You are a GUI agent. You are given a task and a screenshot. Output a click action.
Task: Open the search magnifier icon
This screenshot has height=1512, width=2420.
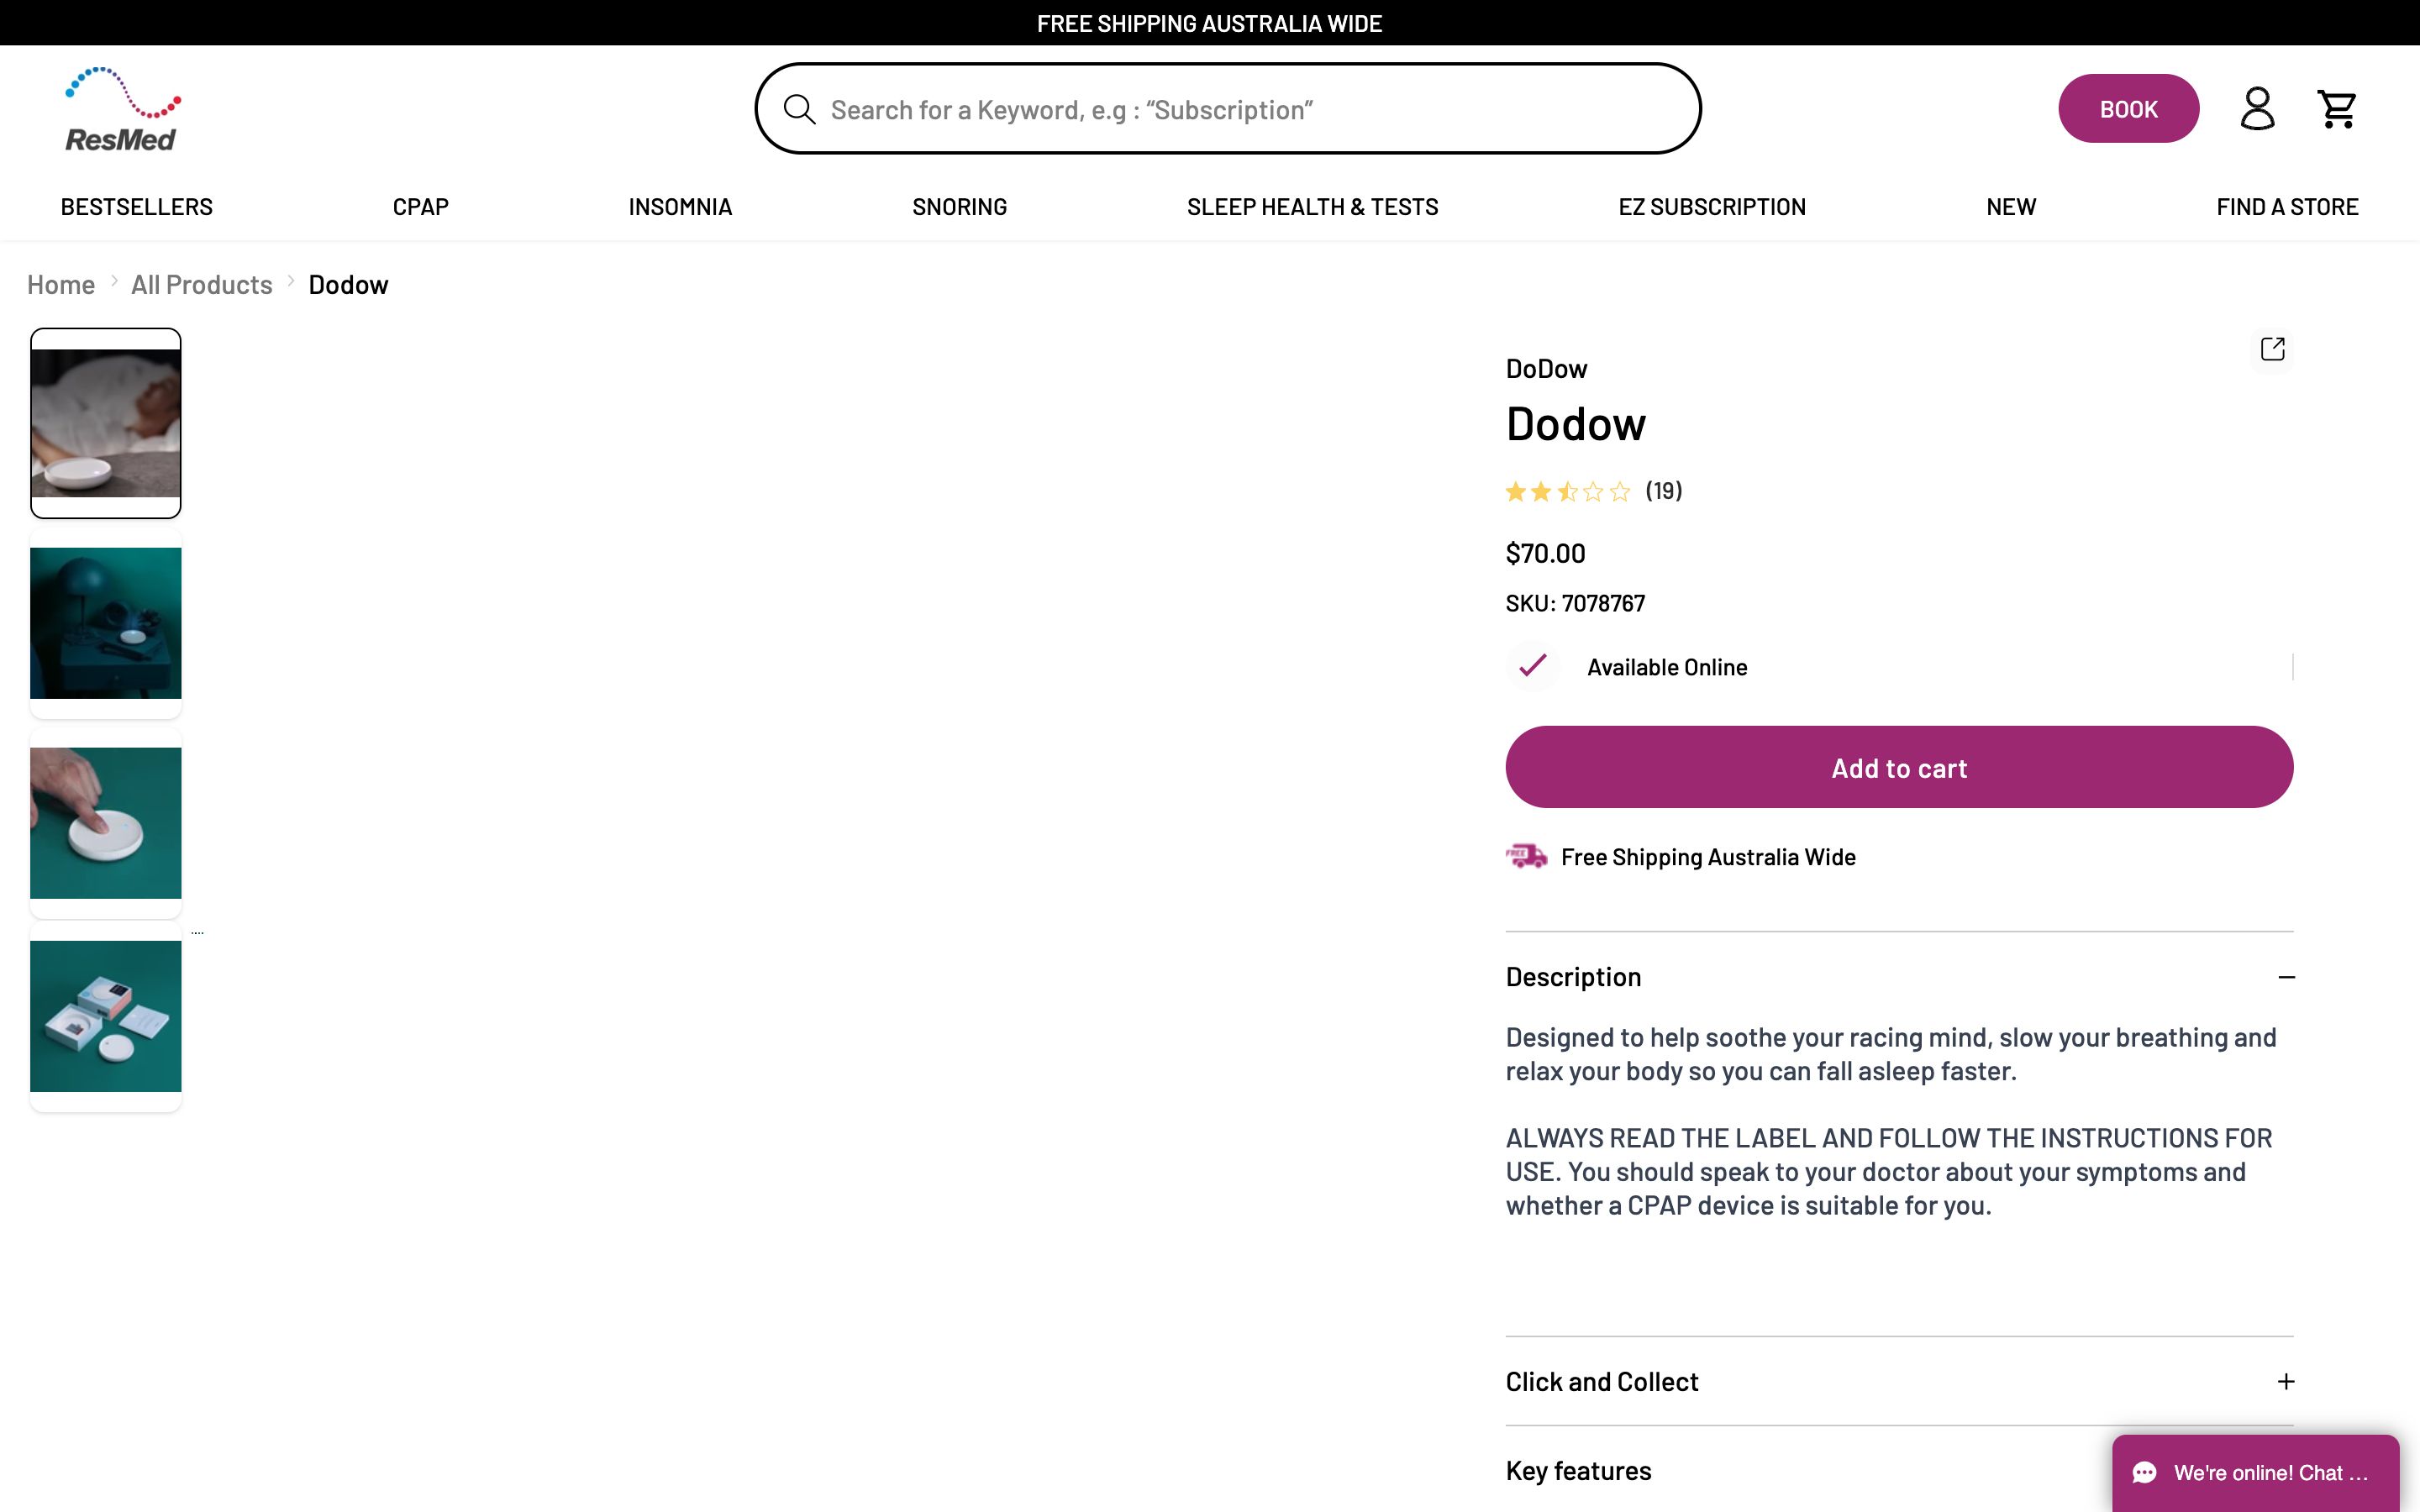click(799, 108)
